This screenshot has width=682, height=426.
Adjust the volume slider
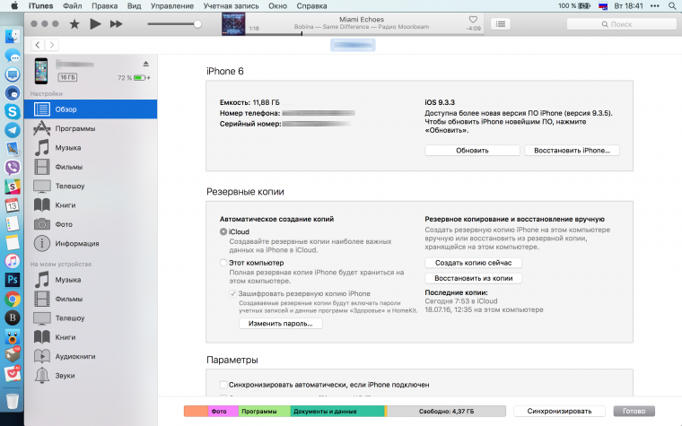(174, 24)
